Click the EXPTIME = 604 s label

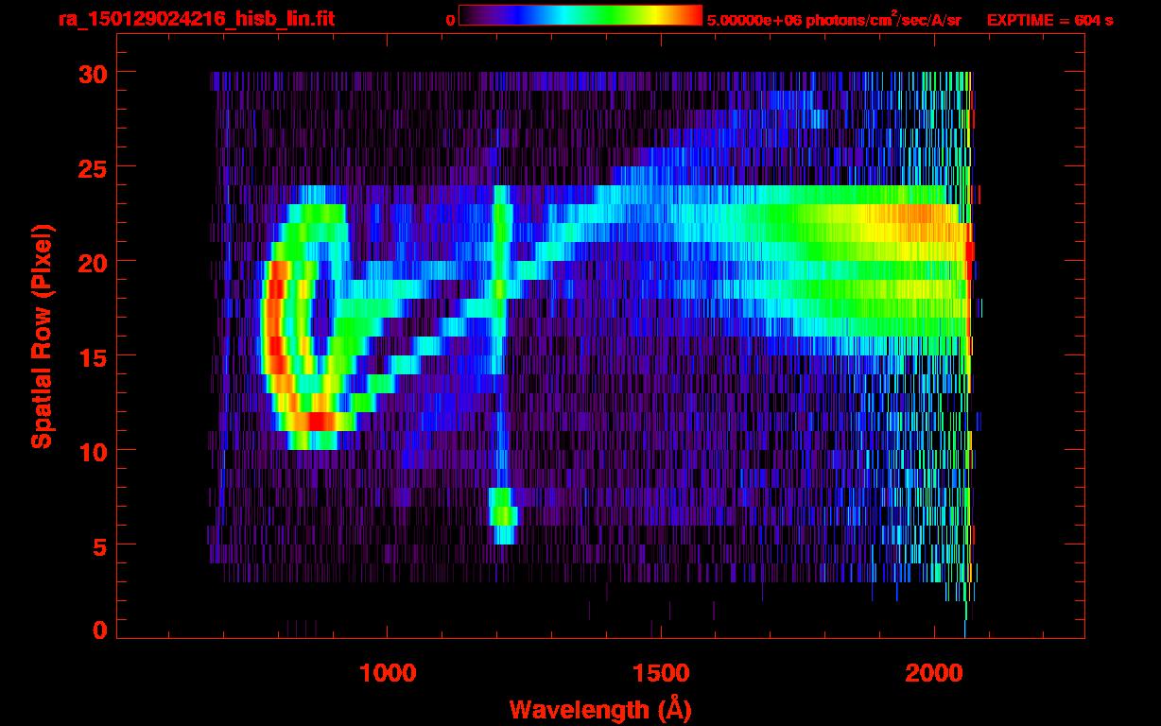(x=1049, y=20)
